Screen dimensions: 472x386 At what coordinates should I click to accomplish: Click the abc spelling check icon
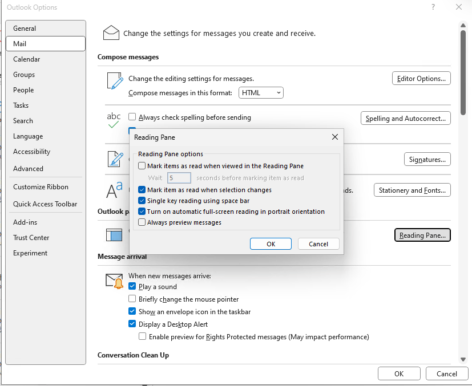(114, 120)
